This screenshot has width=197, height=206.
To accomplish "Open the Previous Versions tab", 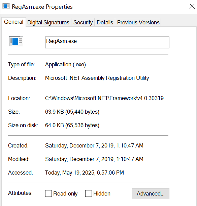I will point(138,22).
